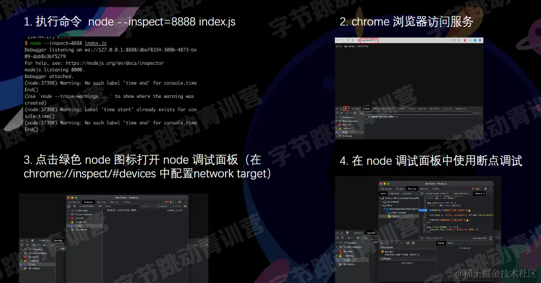
Task: Toggle console sidebar icon in step 3 Node DevTools
Action: coord(69,206)
